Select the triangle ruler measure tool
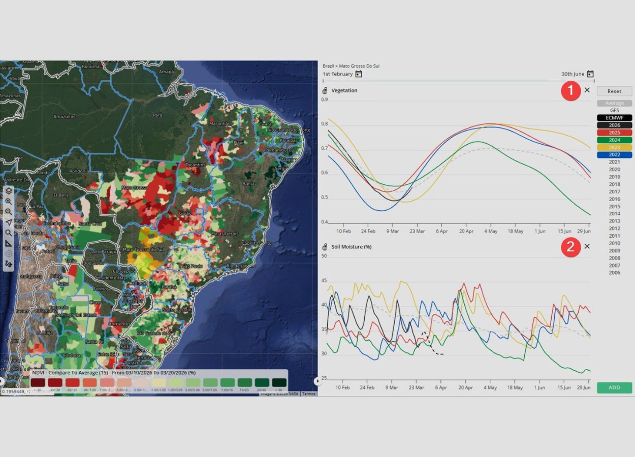 click(9, 243)
